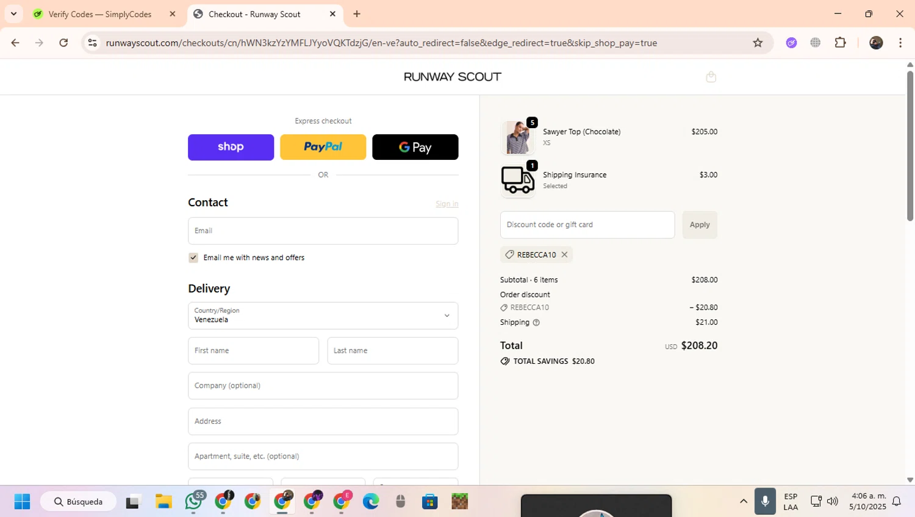
Task: Open the volume control in system tray
Action: (x=833, y=501)
